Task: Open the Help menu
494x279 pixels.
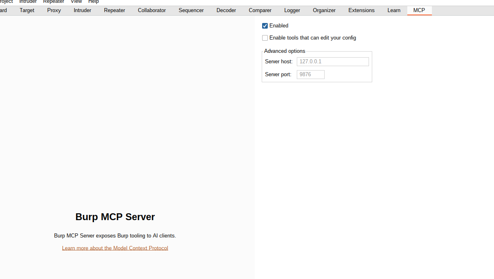Action: pos(94,2)
